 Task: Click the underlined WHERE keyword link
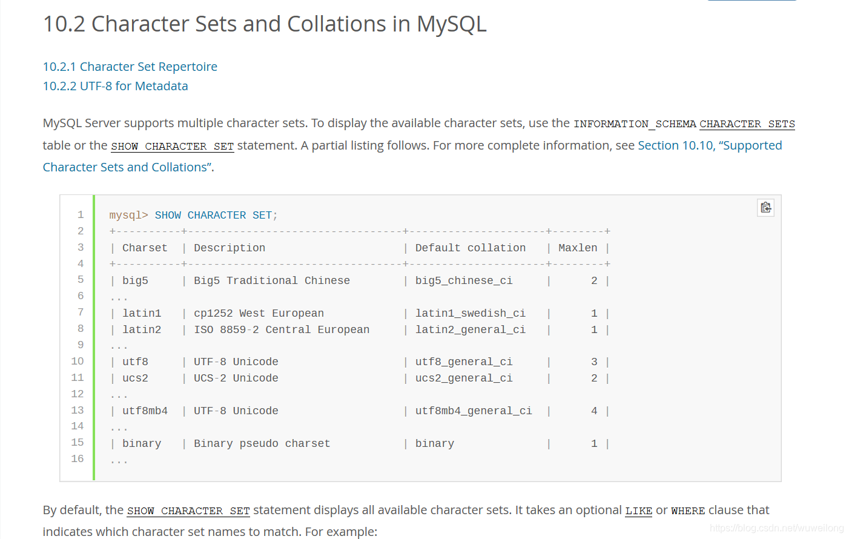coord(688,511)
